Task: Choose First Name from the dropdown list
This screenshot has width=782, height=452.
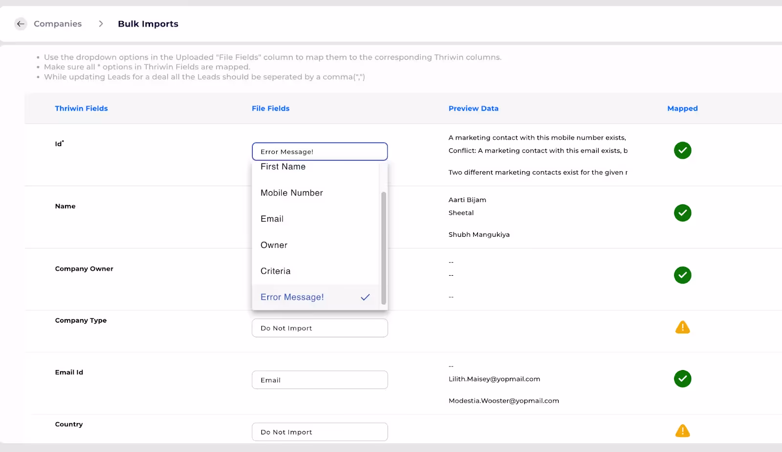Action: [x=315, y=167]
